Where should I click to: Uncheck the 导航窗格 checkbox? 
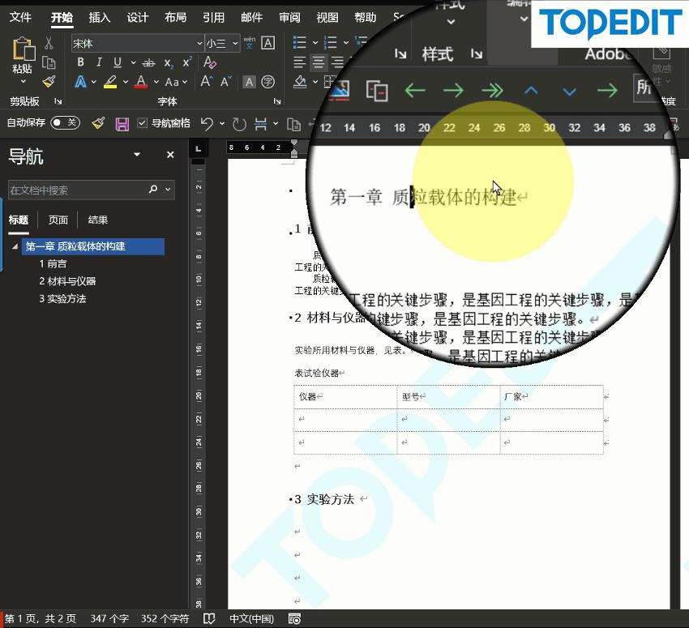coord(143,122)
